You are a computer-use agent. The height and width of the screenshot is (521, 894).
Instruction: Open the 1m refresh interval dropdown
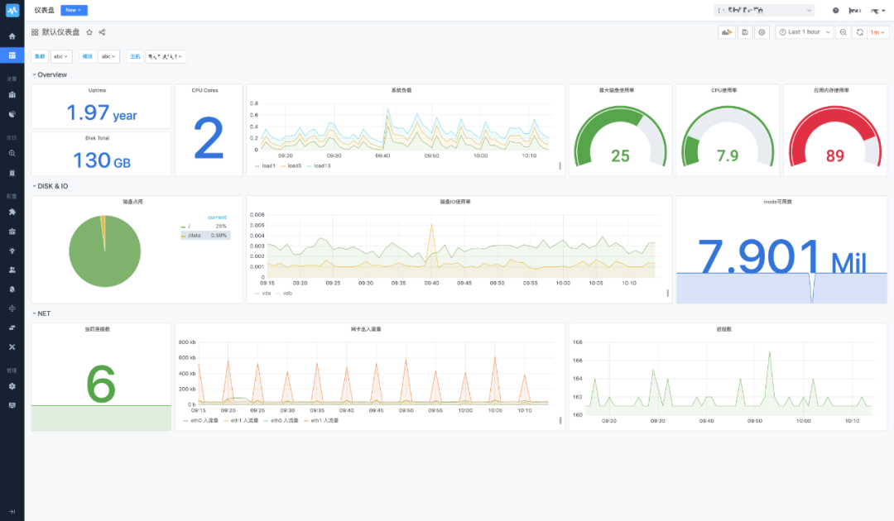pos(877,32)
